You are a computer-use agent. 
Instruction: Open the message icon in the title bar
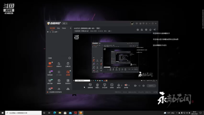[137, 24]
